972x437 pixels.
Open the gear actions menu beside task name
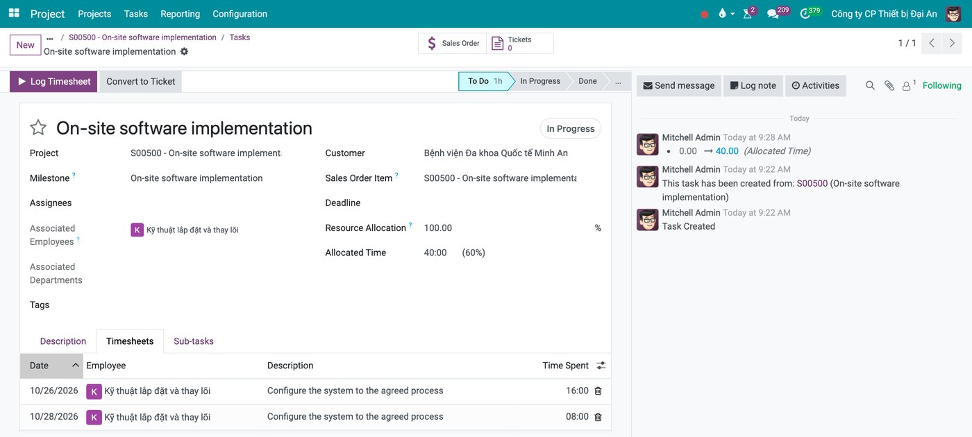coord(184,51)
